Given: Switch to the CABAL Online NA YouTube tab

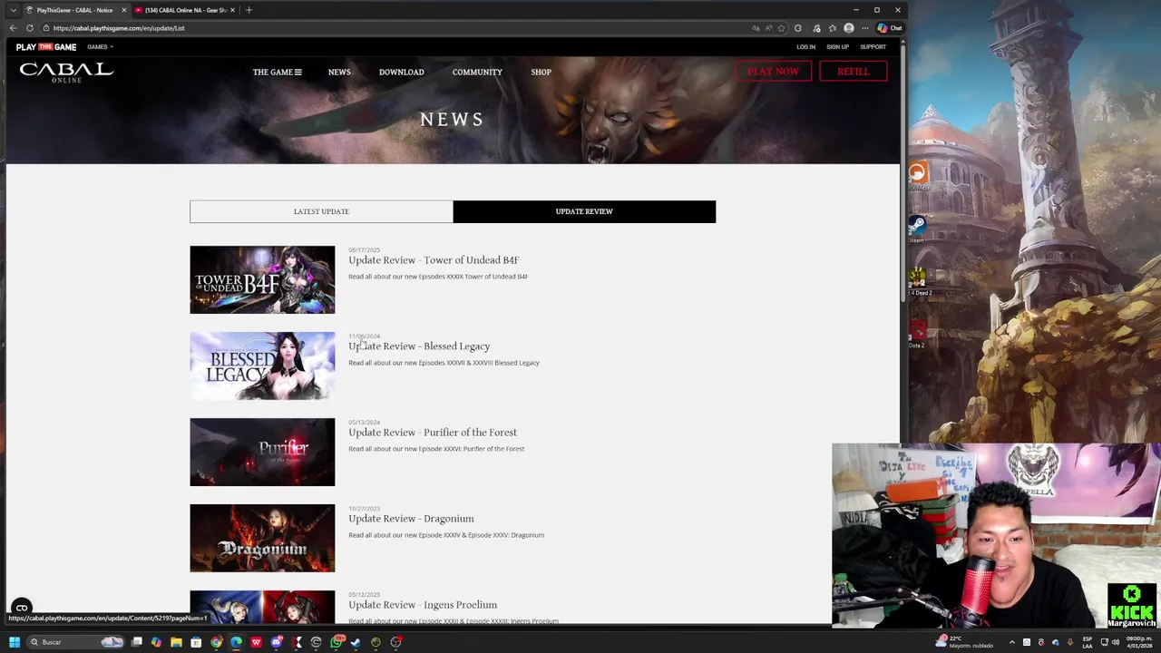Looking at the screenshot, I should (x=184, y=10).
